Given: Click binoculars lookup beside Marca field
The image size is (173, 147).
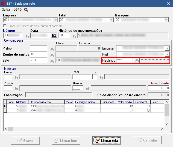Looking at the screenshot, I should click(x=87, y=89).
